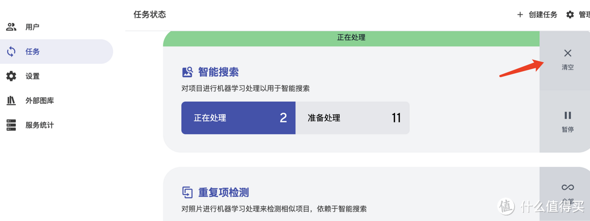The image size is (590, 221).
Task: Go to 外部图库 page
Action: tap(56, 101)
